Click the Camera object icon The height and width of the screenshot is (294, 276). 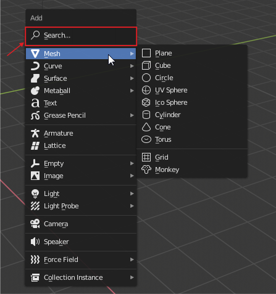click(x=35, y=224)
